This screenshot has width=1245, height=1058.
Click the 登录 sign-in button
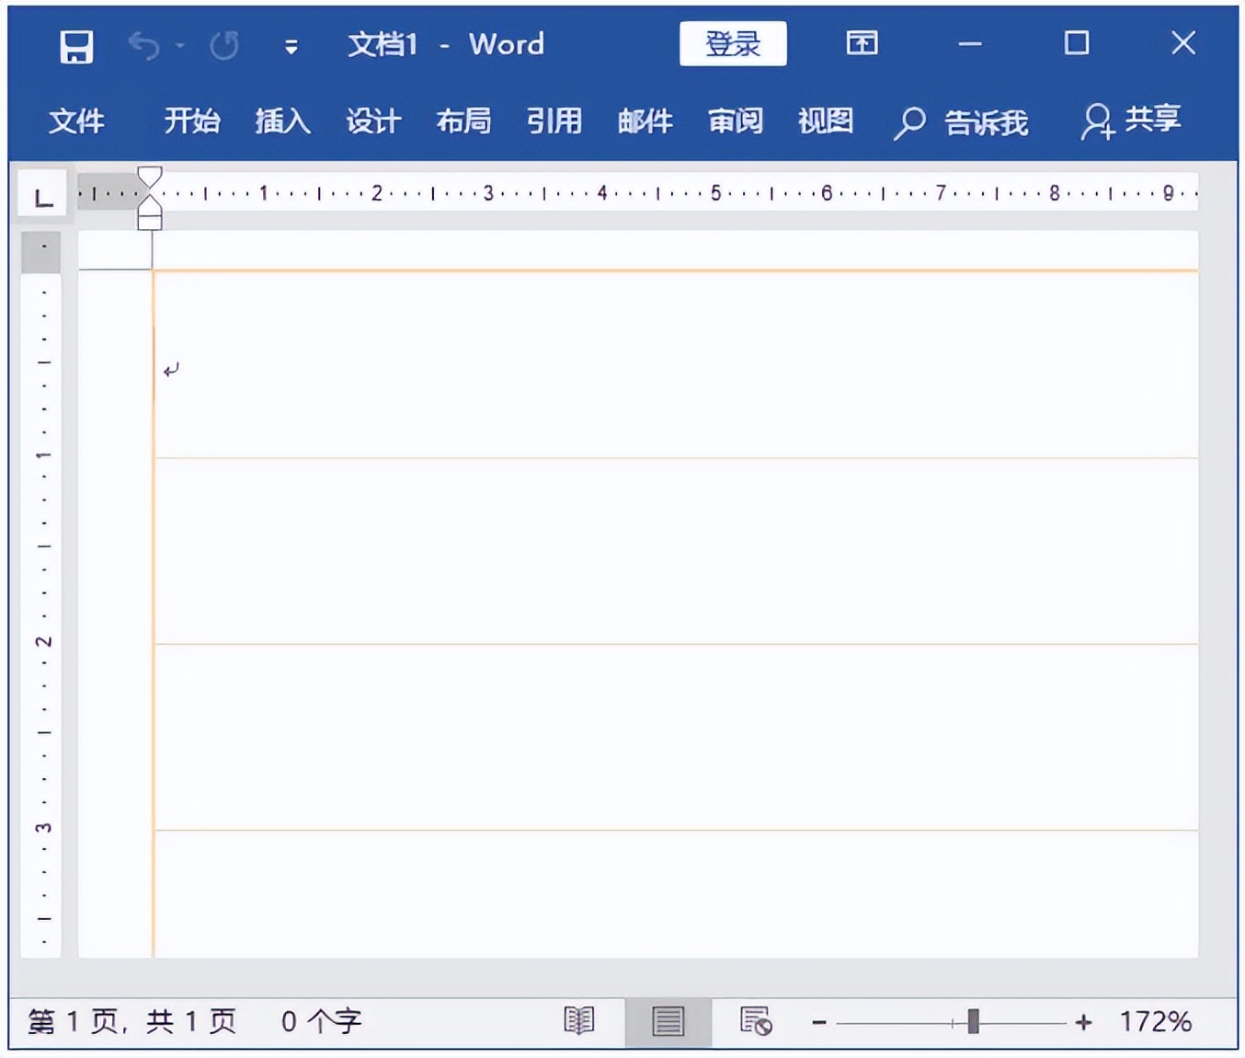coord(733,44)
